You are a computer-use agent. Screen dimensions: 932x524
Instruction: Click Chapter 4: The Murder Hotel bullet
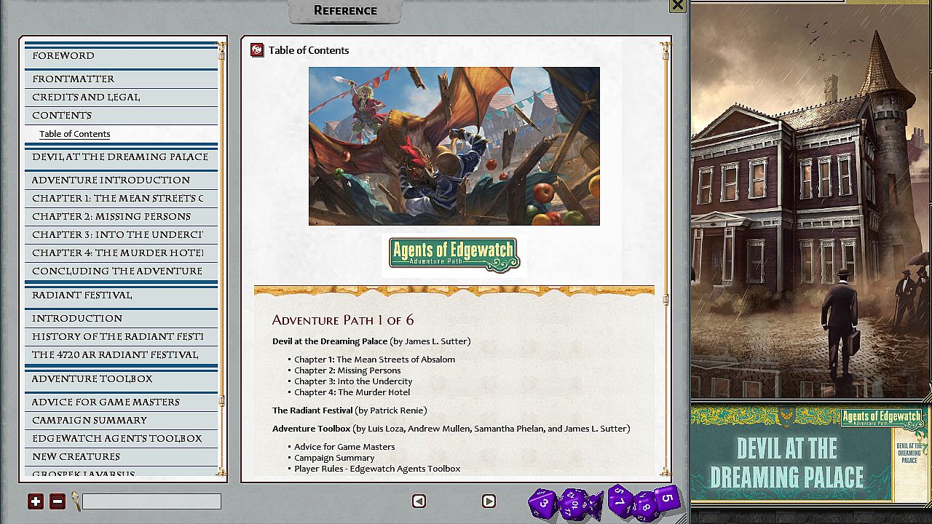pos(352,392)
